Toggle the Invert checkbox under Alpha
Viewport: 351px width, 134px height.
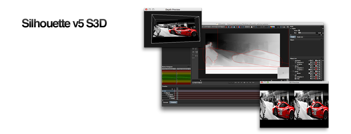coord(299,31)
